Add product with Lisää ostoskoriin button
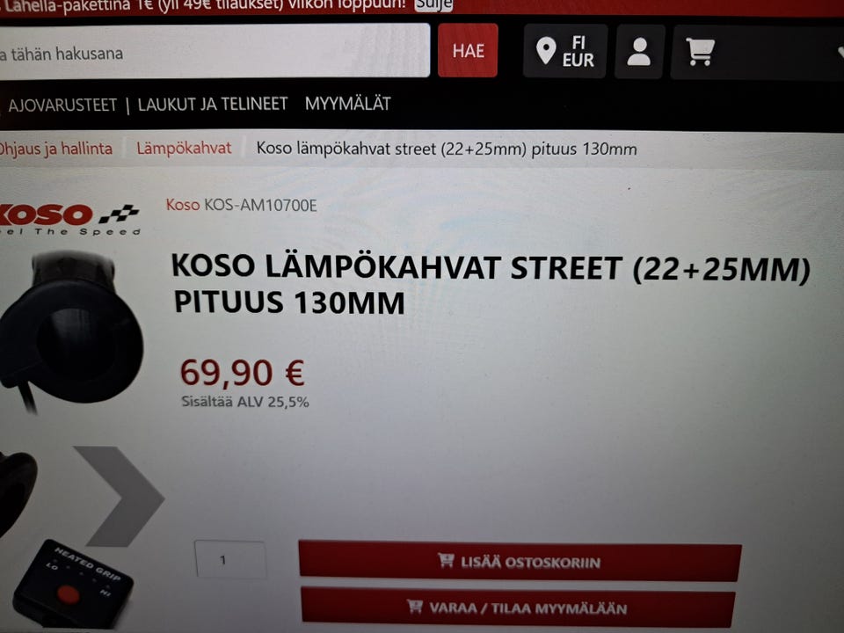 520,562
